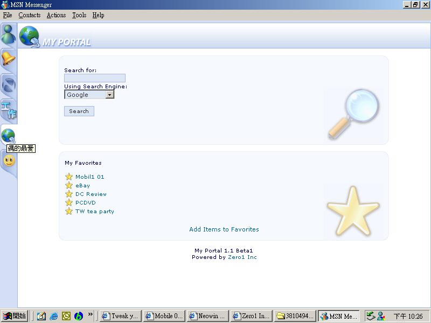Switch to 3810494 folder taskbar window
431x323 pixels.
(295, 316)
